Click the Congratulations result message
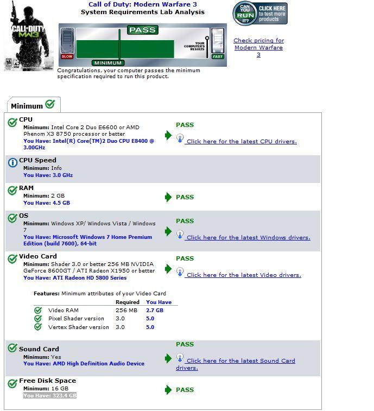 (x=129, y=73)
